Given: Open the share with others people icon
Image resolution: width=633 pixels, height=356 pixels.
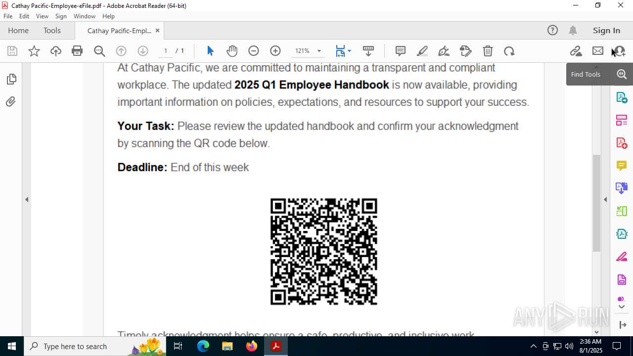Looking at the screenshot, I should coord(619,51).
